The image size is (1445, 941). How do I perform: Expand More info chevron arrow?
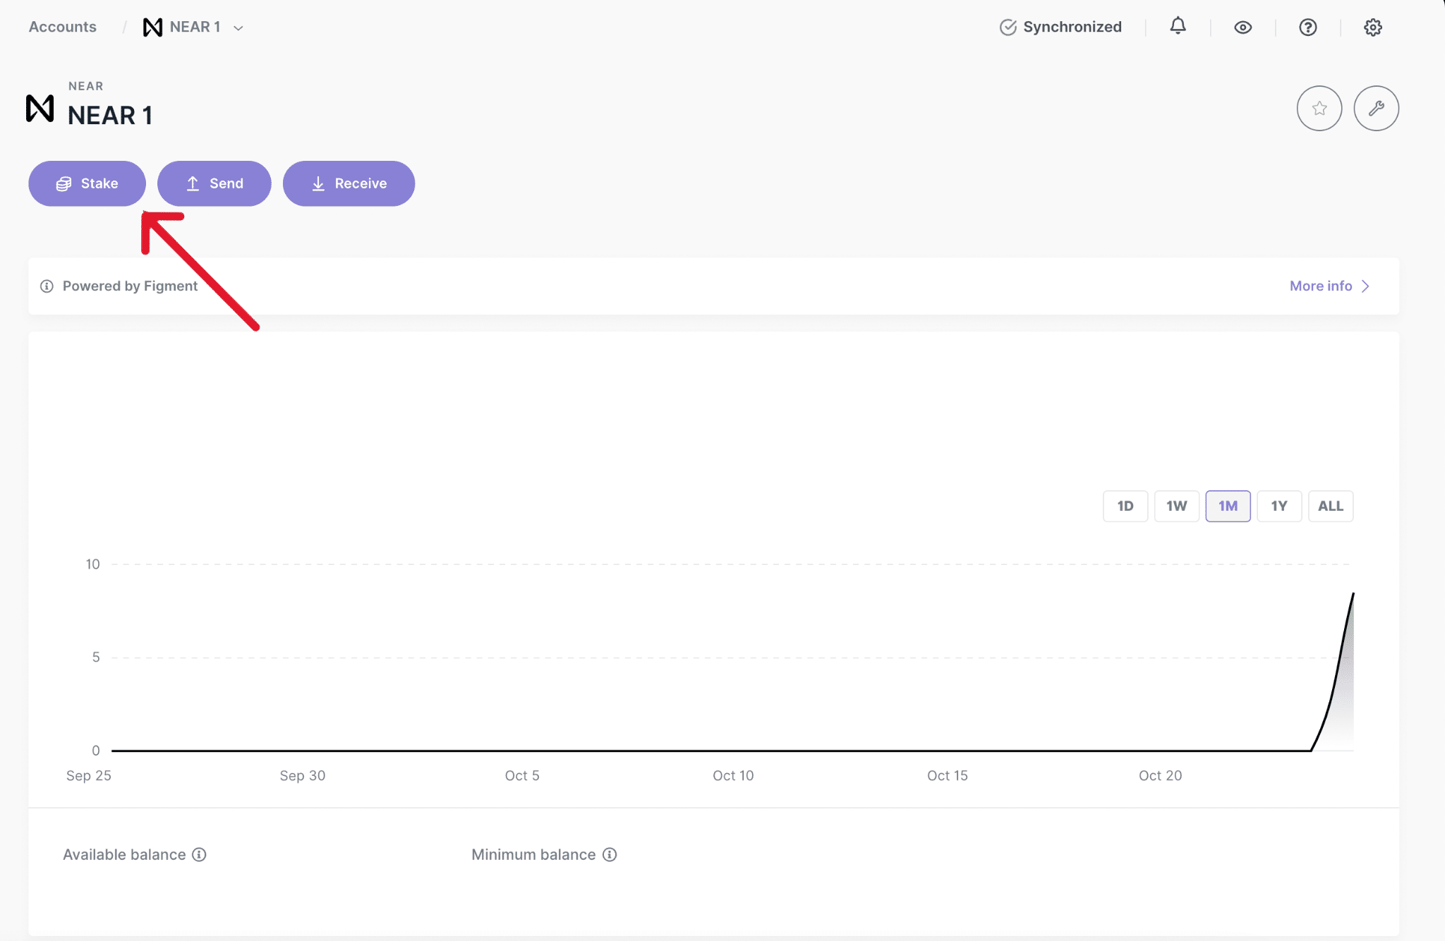pos(1365,286)
